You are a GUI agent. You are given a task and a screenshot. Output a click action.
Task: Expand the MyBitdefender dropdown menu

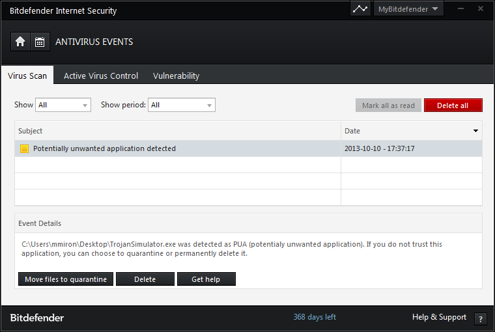[408, 9]
